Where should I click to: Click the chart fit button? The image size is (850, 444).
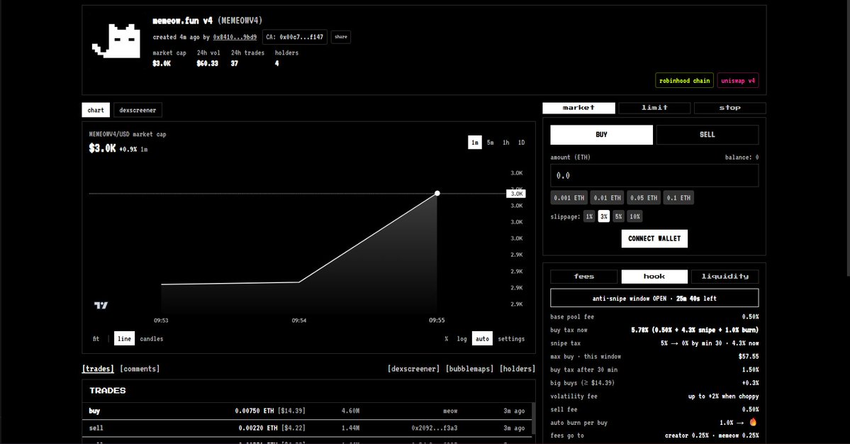coord(96,339)
